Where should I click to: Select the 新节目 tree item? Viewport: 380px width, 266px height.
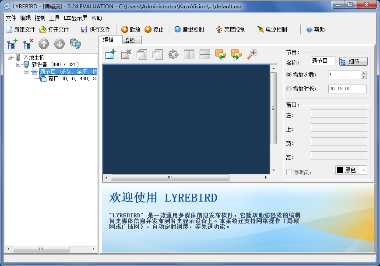pos(68,71)
